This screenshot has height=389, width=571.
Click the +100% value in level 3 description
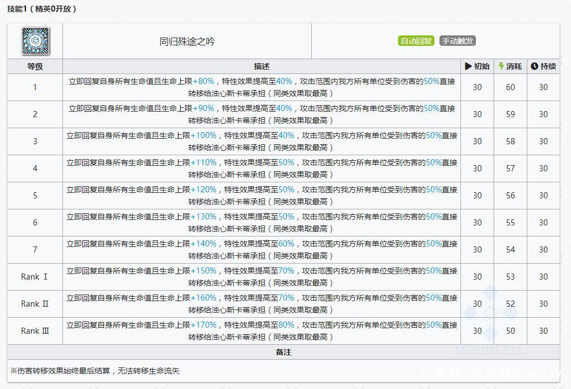[x=203, y=135]
